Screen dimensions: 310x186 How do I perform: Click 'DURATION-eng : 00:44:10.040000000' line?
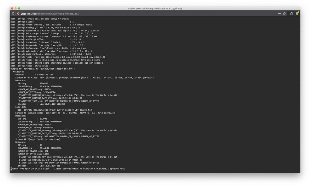(40, 148)
